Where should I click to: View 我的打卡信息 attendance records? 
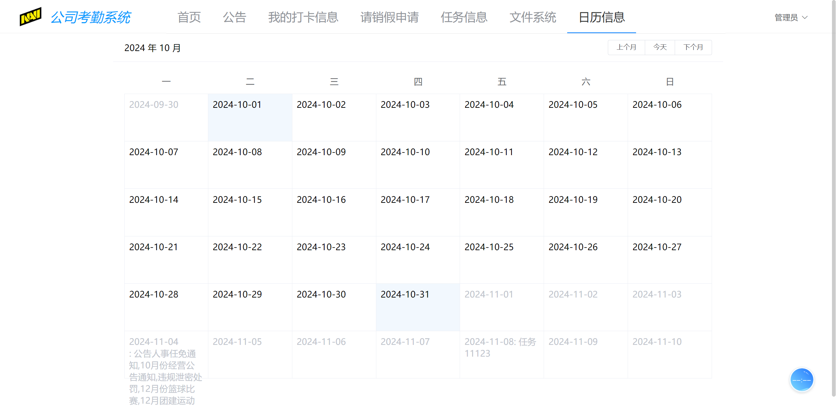pos(303,17)
